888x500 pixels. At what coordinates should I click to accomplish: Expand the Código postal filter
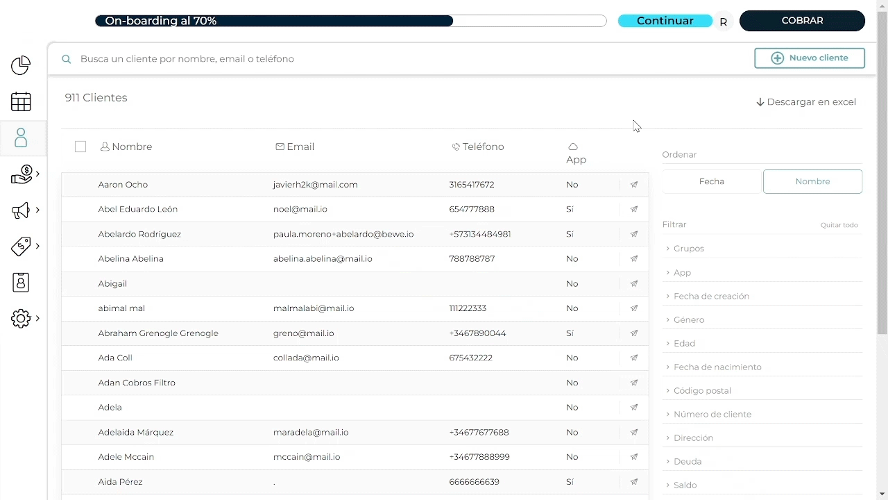[762, 391]
